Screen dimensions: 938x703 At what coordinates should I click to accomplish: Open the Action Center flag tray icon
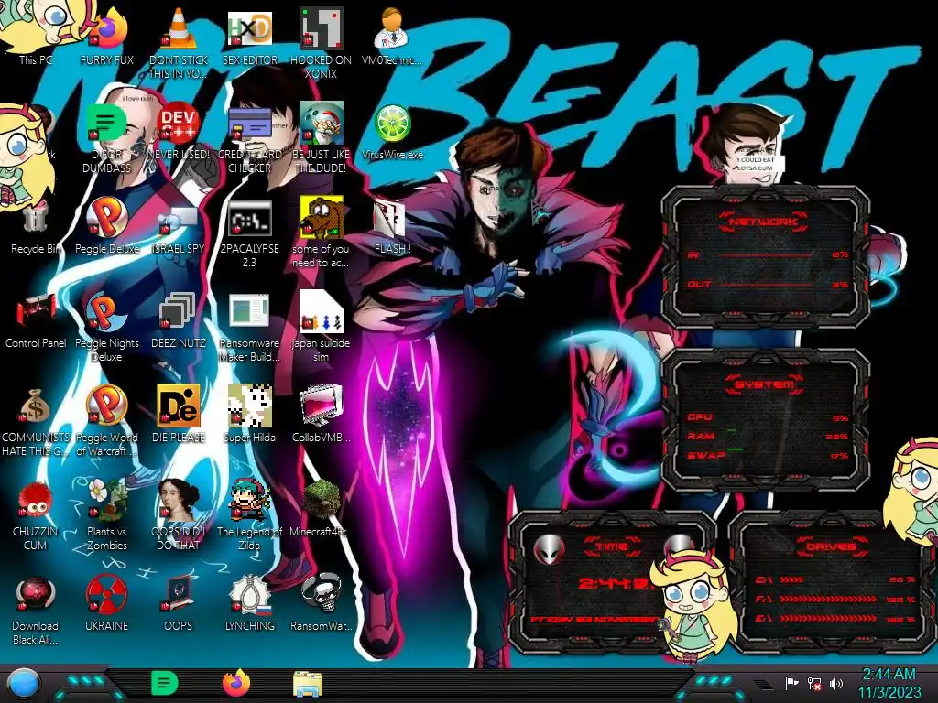(x=791, y=683)
